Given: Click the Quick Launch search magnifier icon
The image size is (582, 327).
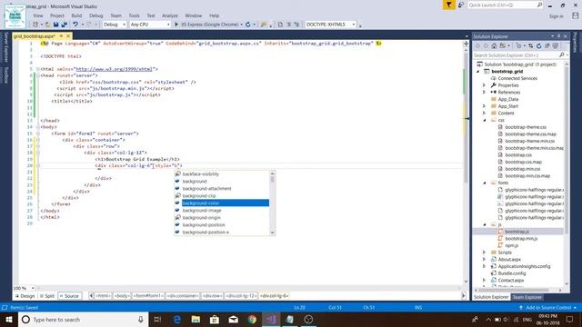Looking at the screenshot, I should coord(539,5).
